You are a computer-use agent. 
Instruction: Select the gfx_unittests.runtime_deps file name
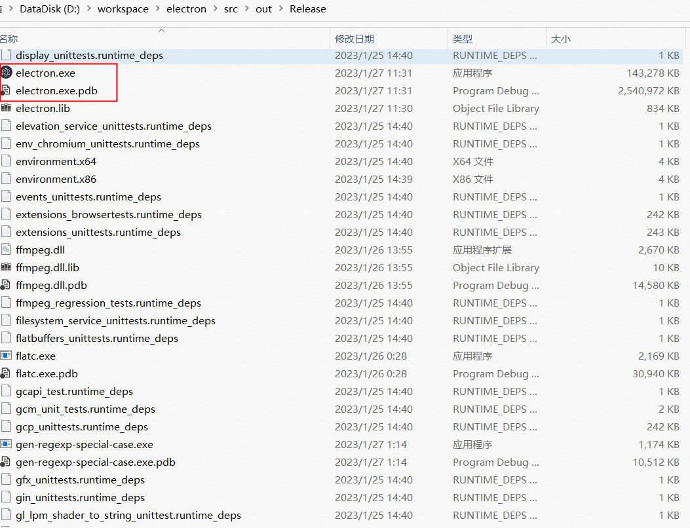(x=80, y=480)
